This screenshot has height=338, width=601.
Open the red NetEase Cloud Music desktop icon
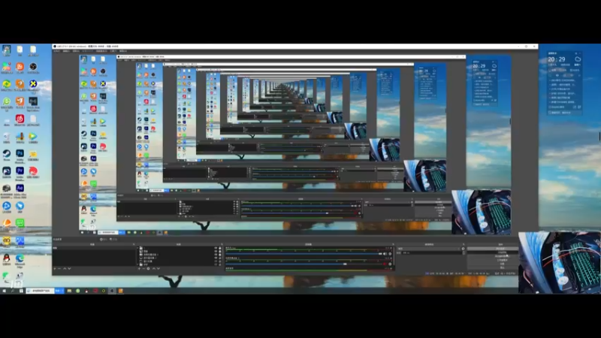click(x=20, y=119)
